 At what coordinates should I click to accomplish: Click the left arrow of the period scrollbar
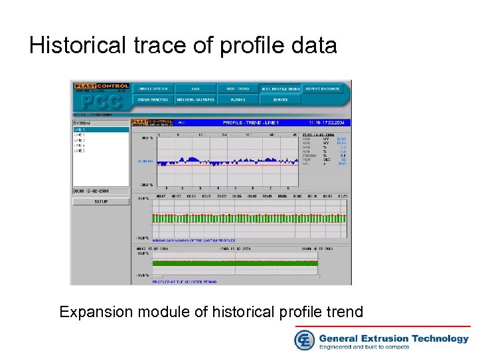[153, 277]
